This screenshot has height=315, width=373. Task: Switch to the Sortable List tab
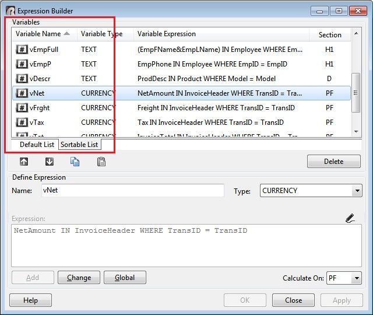point(80,145)
